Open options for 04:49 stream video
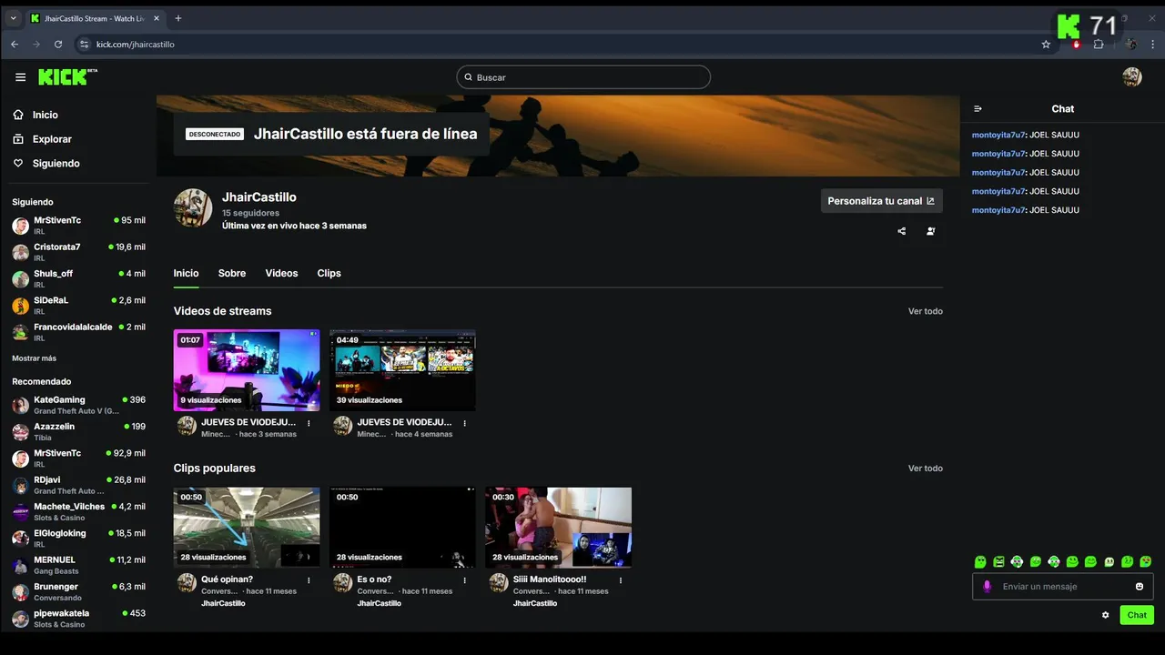Image resolution: width=1165 pixels, height=655 pixels. click(465, 423)
